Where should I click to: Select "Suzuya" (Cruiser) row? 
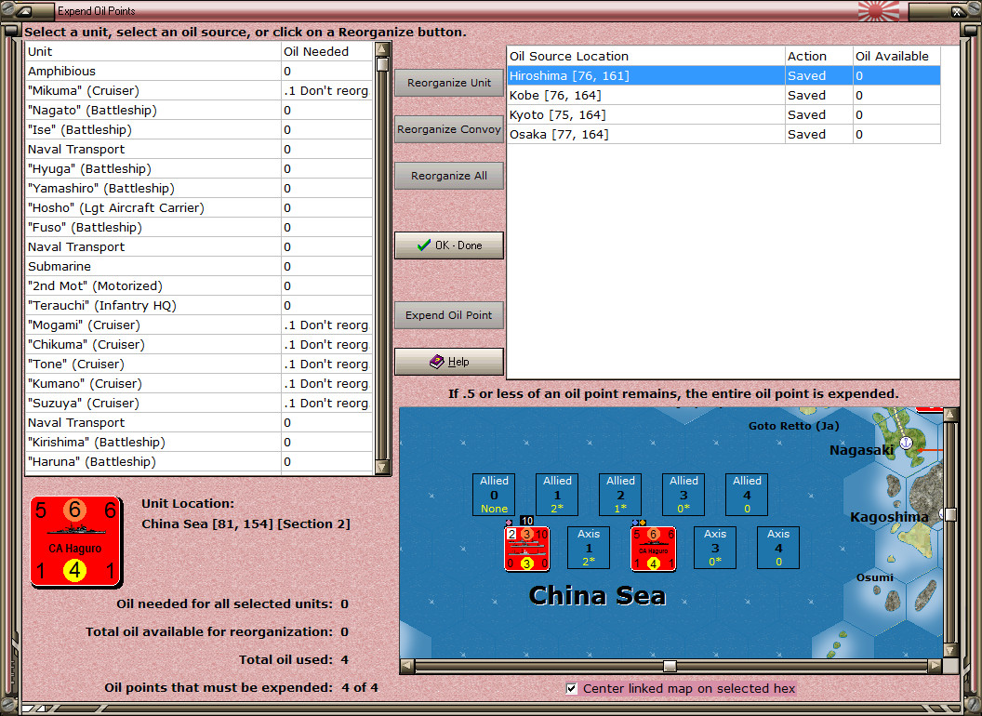[x=198, y=403]
